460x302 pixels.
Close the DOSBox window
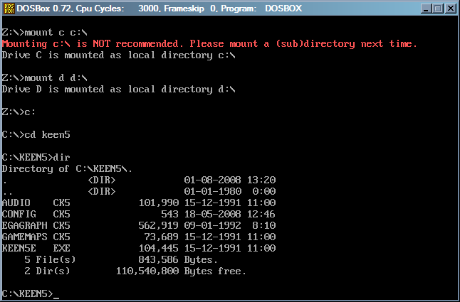coord(450,9)
